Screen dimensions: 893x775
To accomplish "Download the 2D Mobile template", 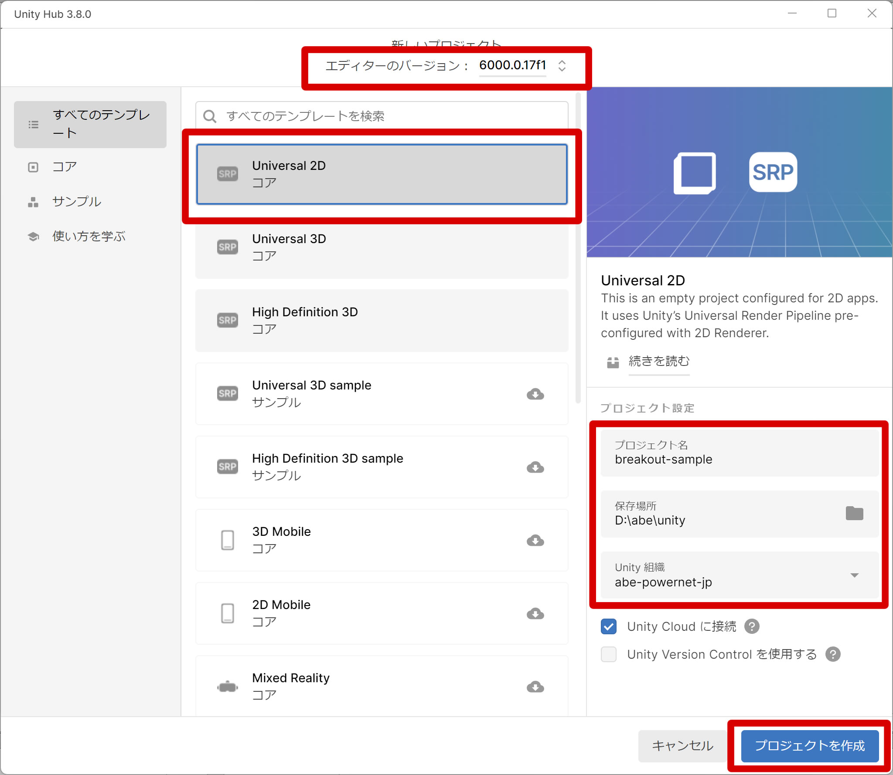I will coord(535,614).
